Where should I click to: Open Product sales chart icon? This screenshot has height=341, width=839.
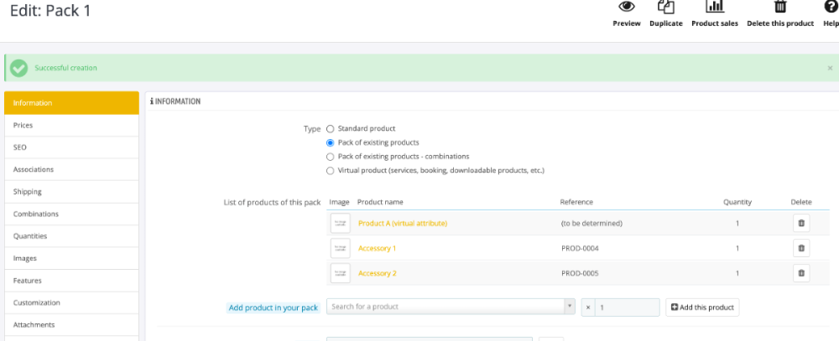pos(714,7)
